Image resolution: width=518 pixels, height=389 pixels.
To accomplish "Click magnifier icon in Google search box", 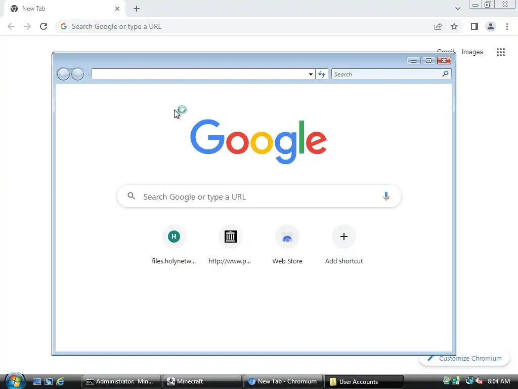I will pyautogui.click(x=132, y=196).
